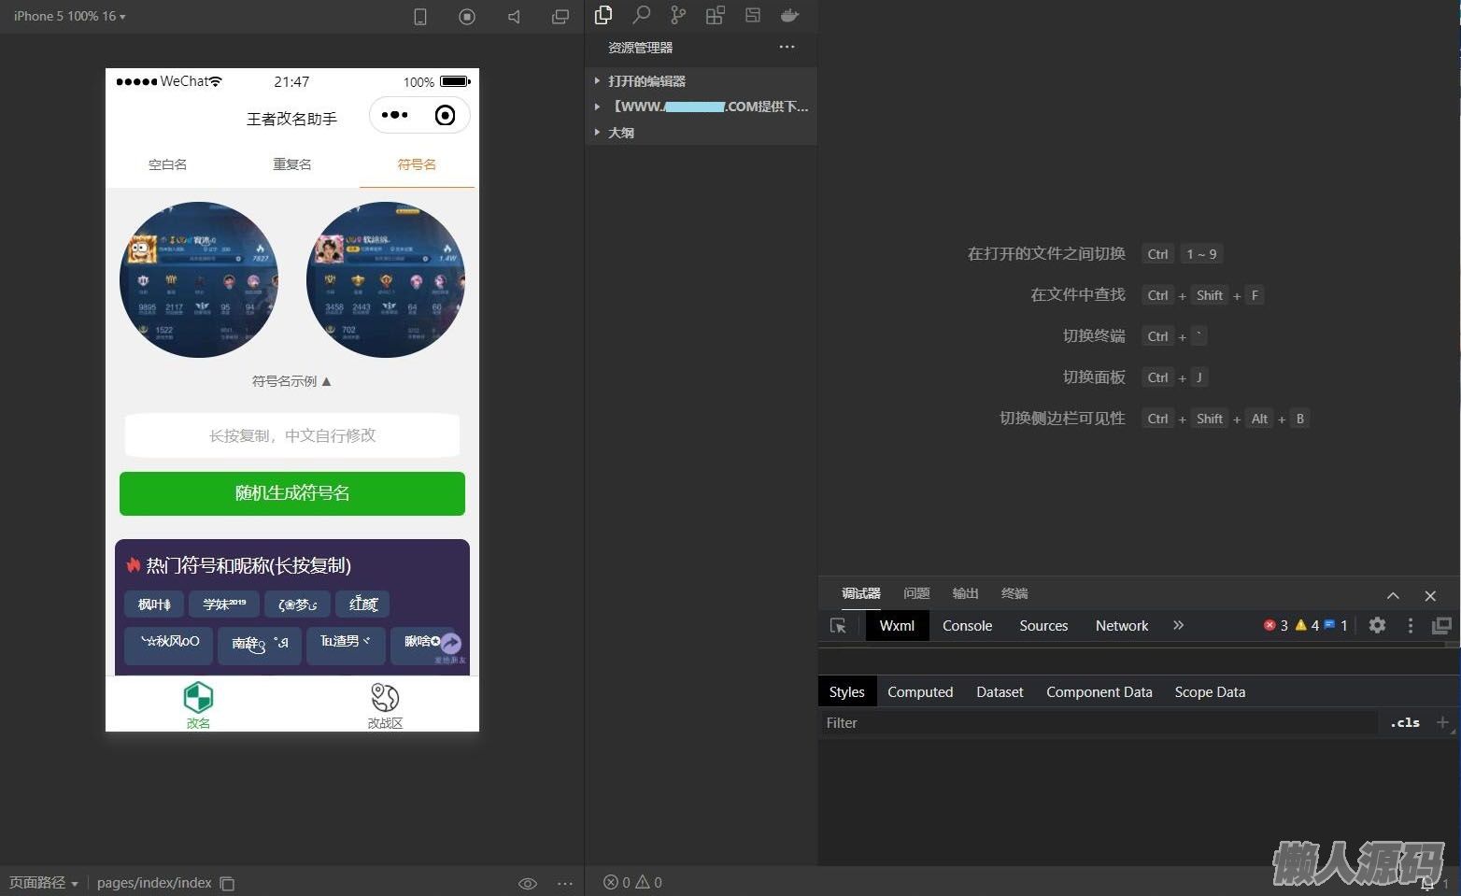This screenshot has width=1461, height=896.
Task: Open the Docker whale icon
Action: click(x=790, y=15)
